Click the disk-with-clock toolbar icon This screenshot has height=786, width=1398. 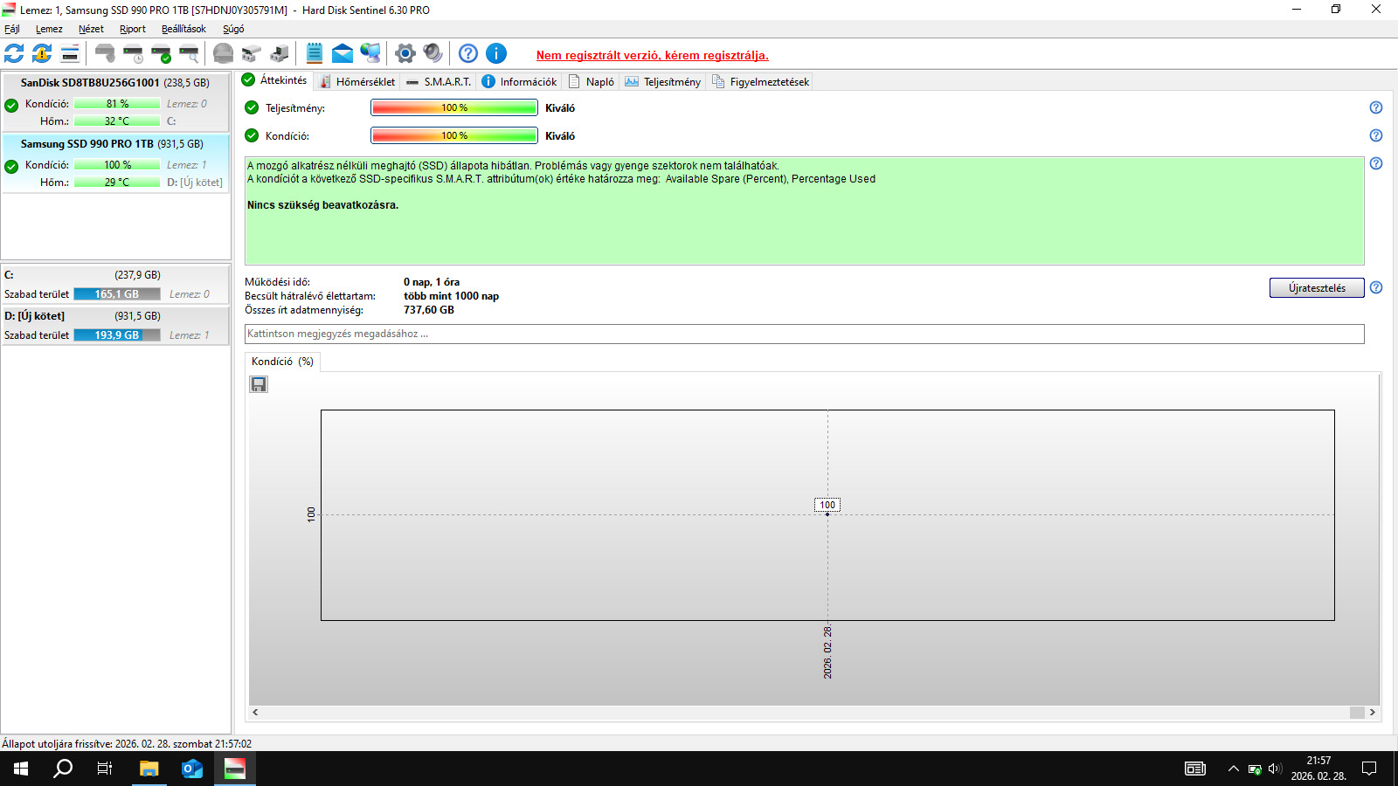[x=133, y=53]
